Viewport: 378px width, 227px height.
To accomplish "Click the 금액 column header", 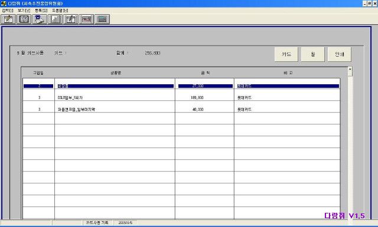I will tap(206, 73).
